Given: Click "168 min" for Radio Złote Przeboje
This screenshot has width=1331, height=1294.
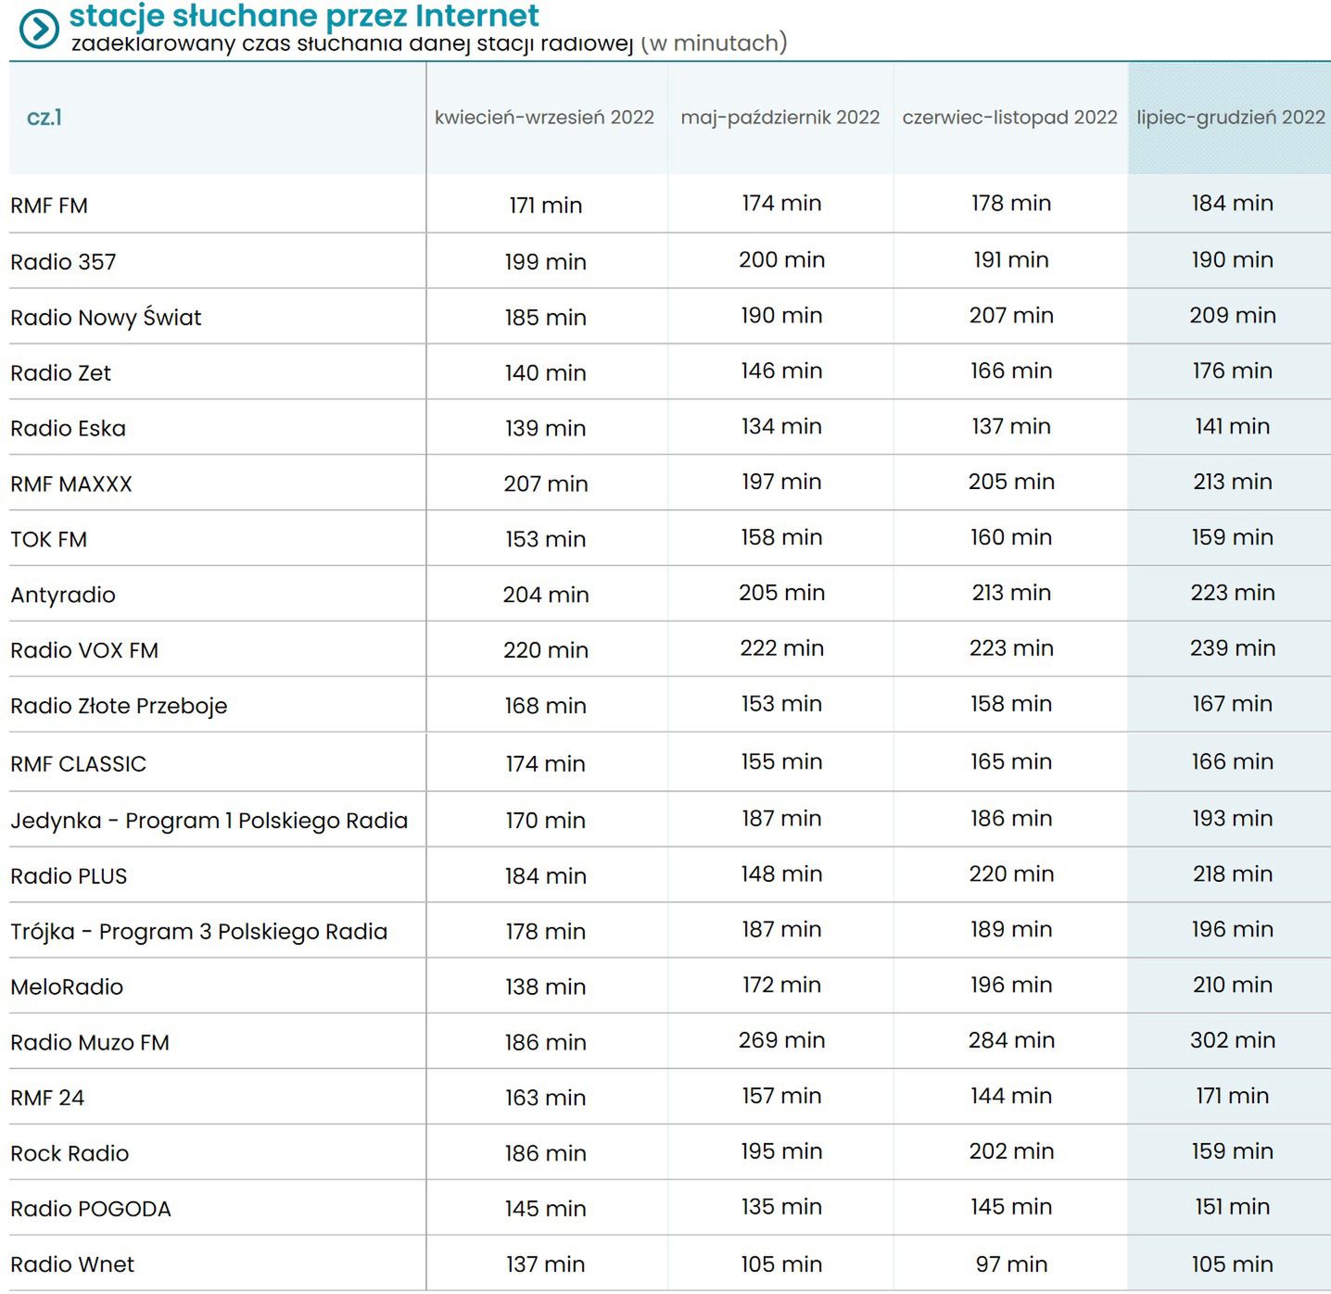Looking at the screenshot, I should coord(545,707).
